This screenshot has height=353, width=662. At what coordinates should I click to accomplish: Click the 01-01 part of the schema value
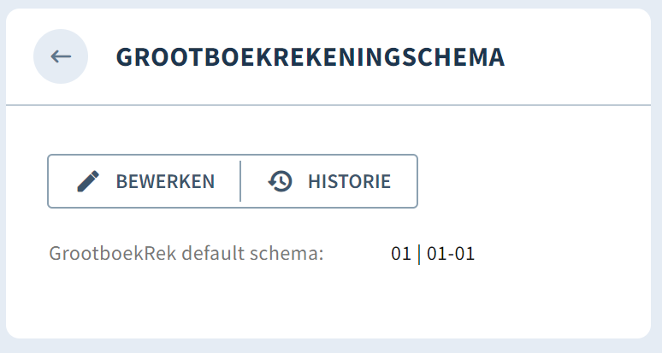[x=451, y=254]
